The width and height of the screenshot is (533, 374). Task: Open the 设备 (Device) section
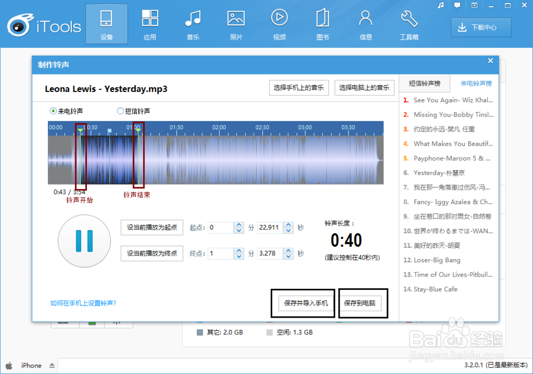pos(107,24)
